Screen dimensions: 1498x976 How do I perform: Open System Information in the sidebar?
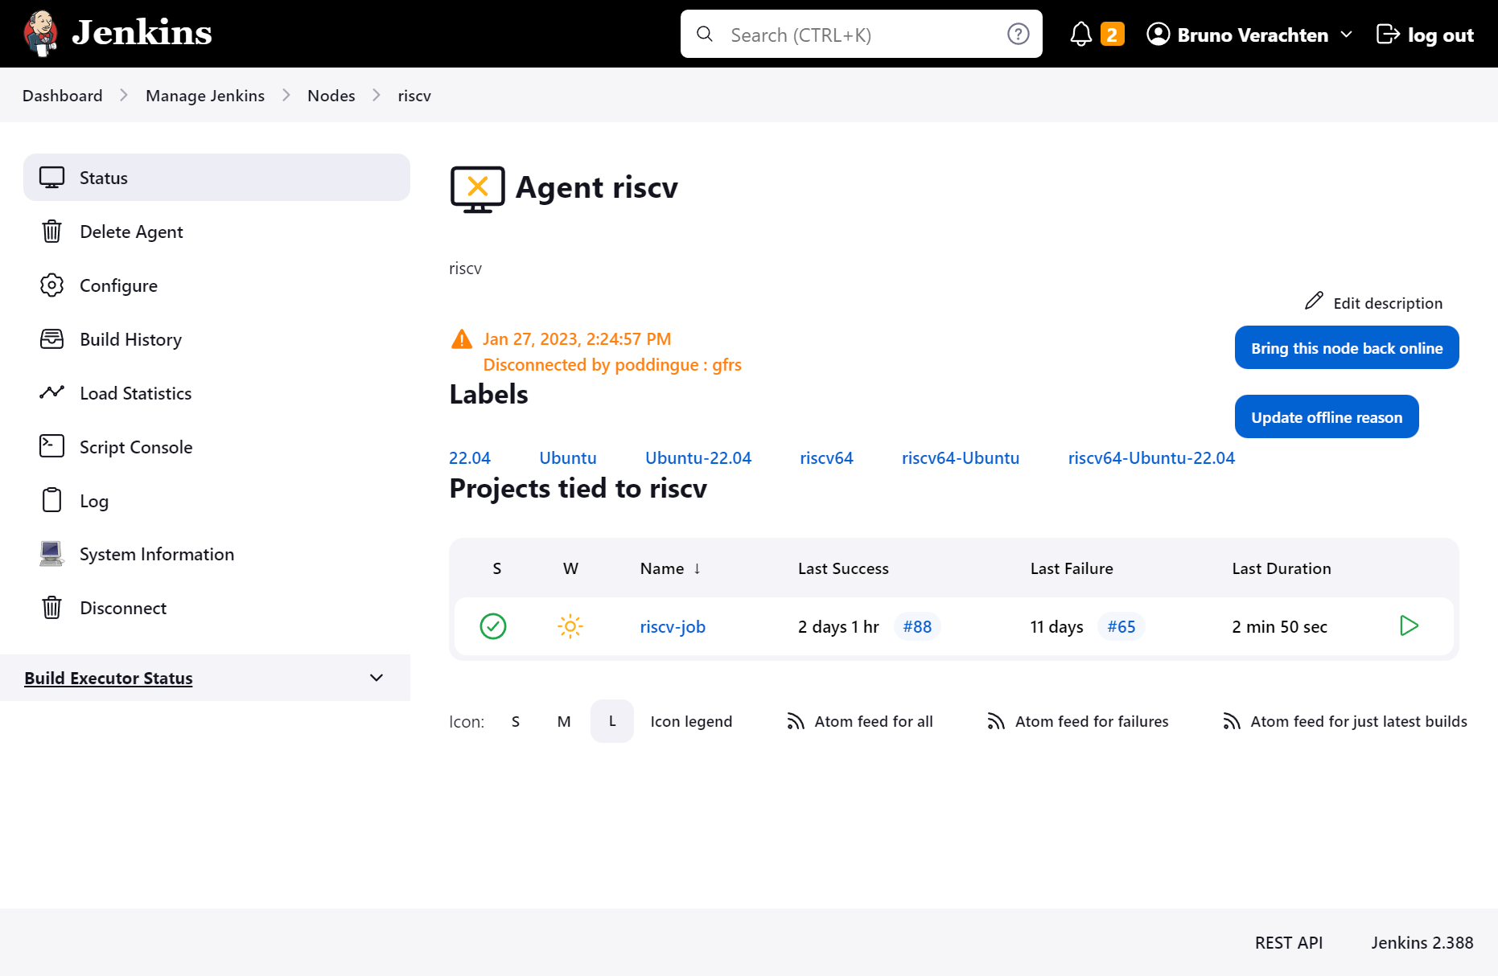(156, 554)
